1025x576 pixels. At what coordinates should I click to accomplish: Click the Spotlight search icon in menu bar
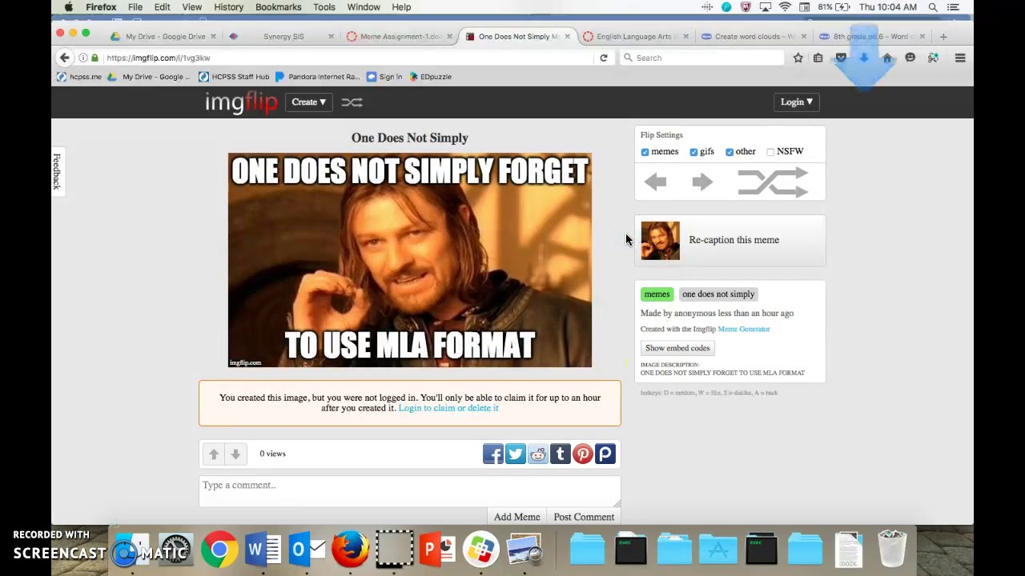933,7
